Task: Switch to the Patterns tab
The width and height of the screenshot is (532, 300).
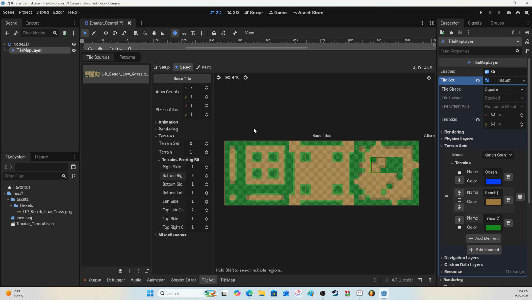Action: point(127,57)
